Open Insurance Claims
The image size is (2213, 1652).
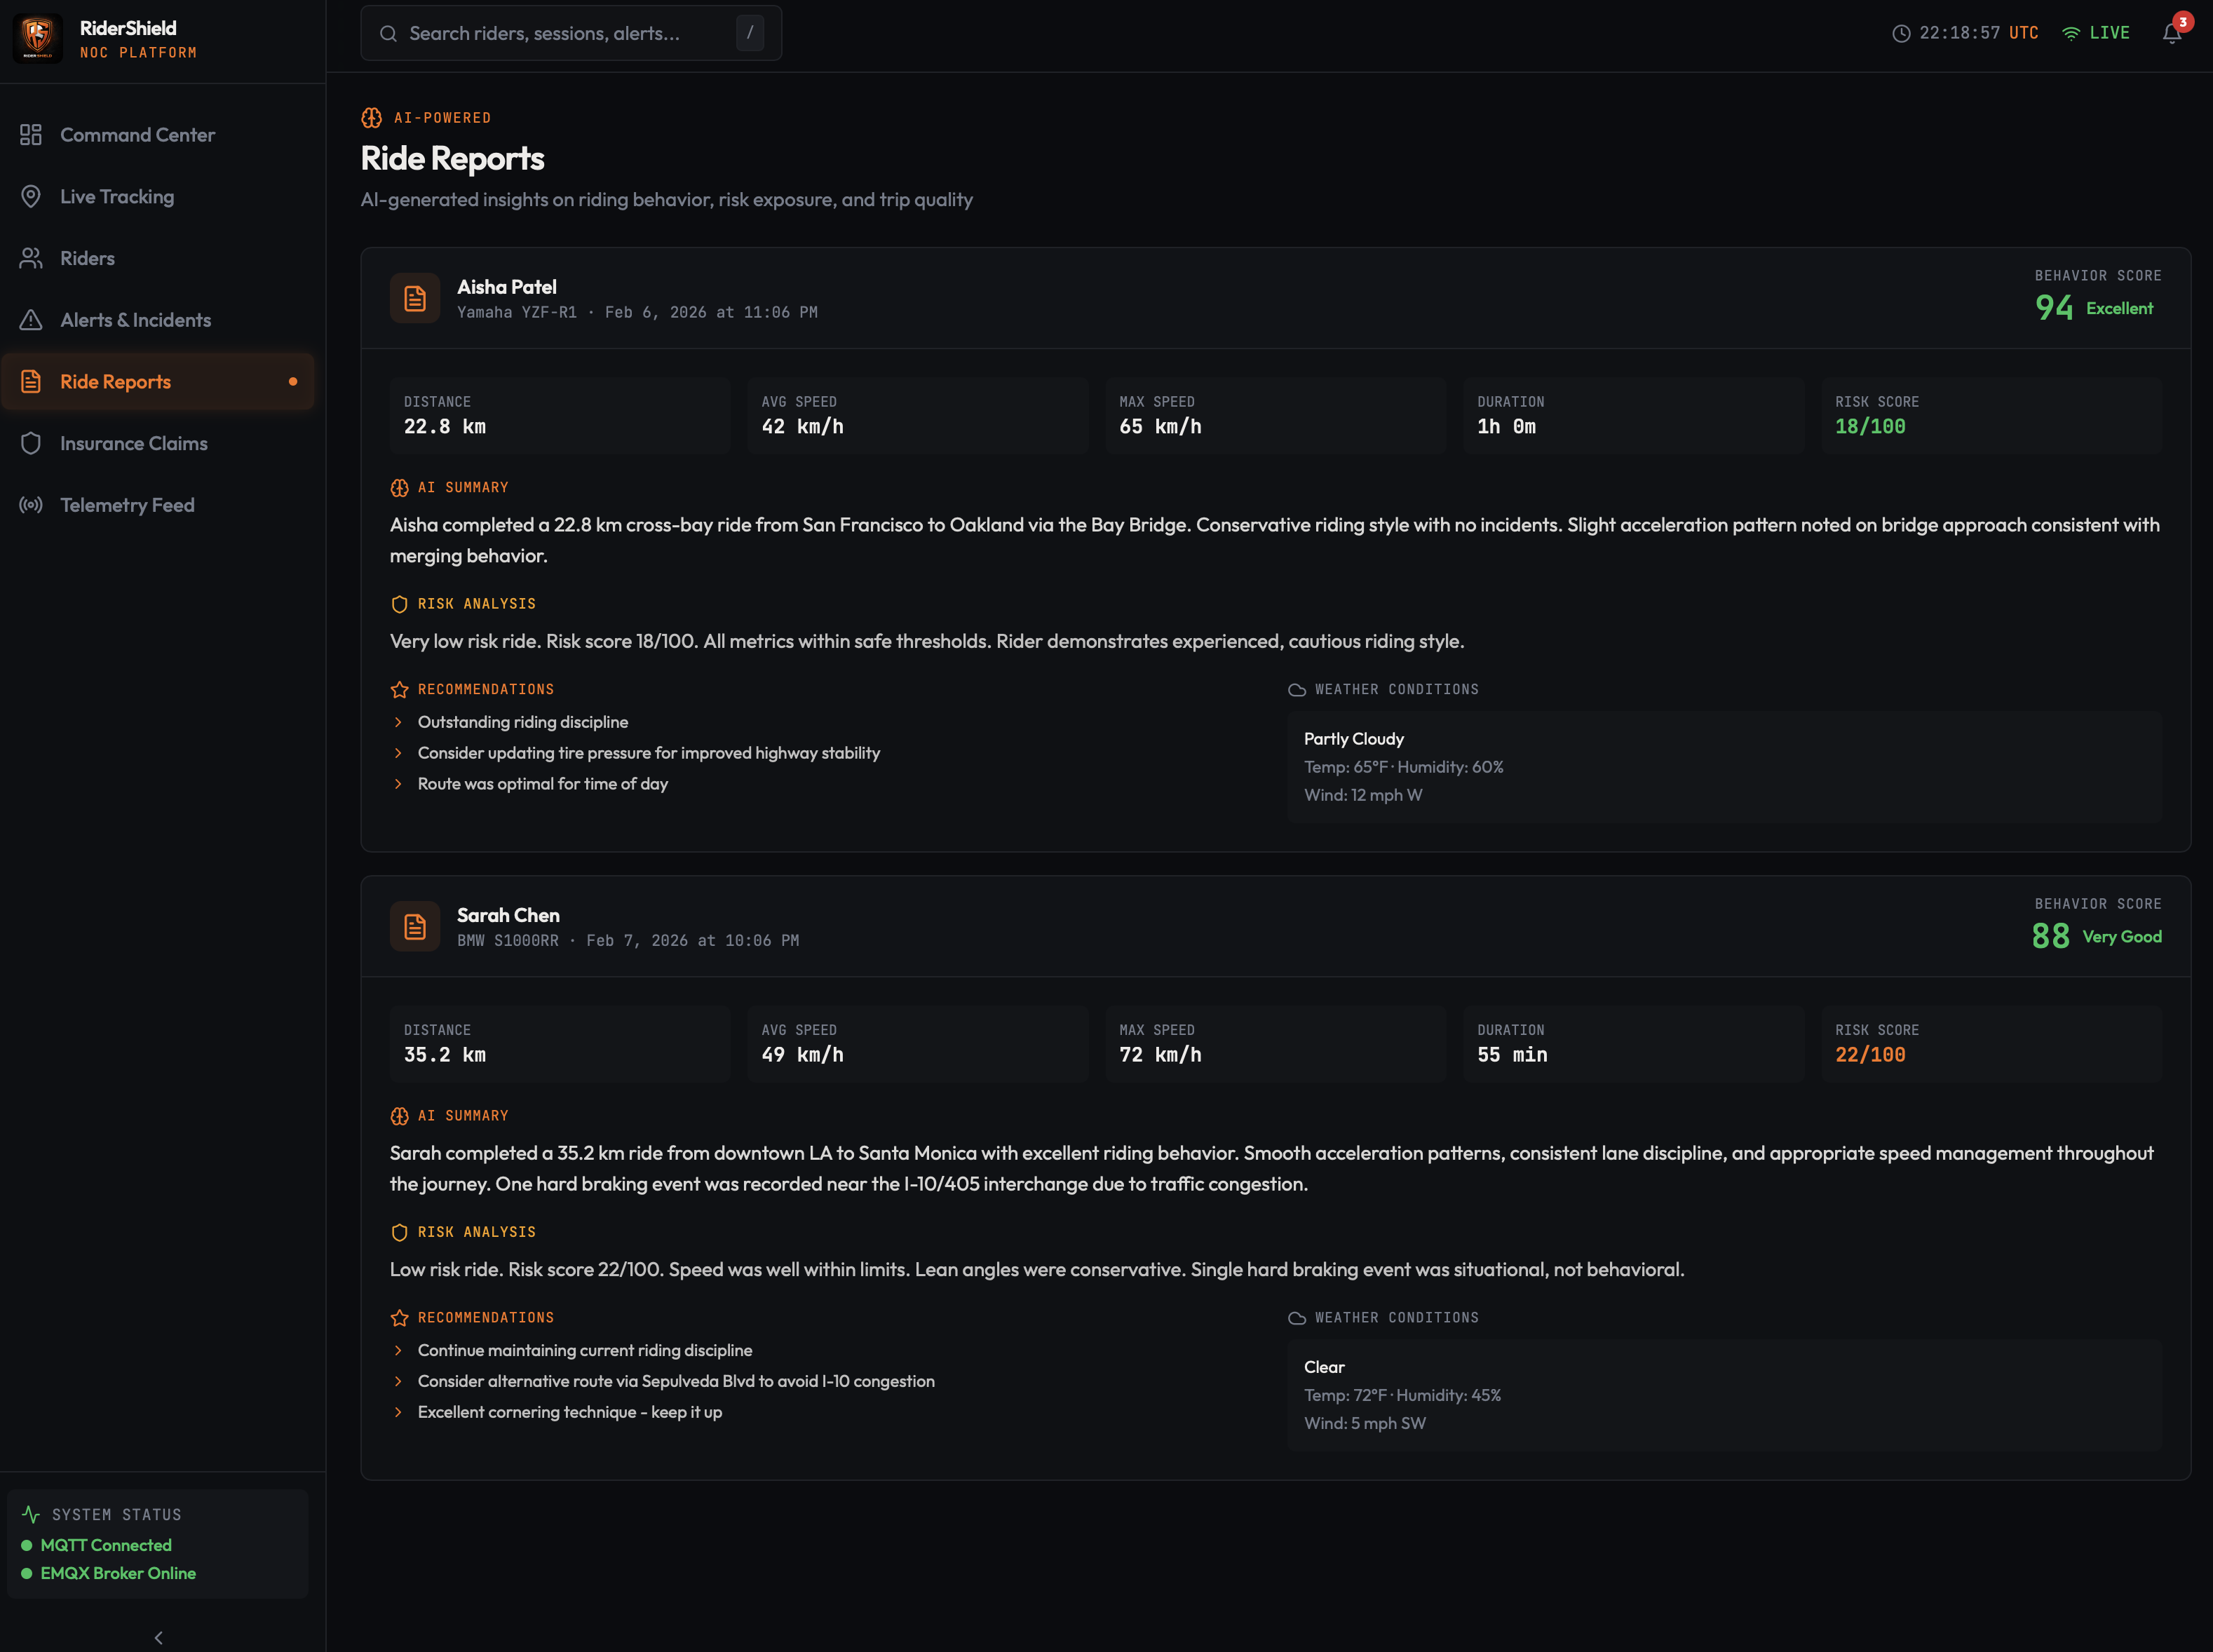tap(133, 443)
